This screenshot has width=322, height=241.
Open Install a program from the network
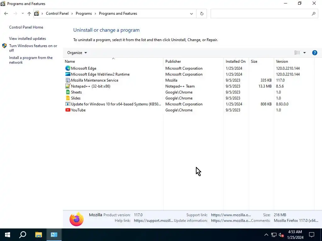(31, 60)
